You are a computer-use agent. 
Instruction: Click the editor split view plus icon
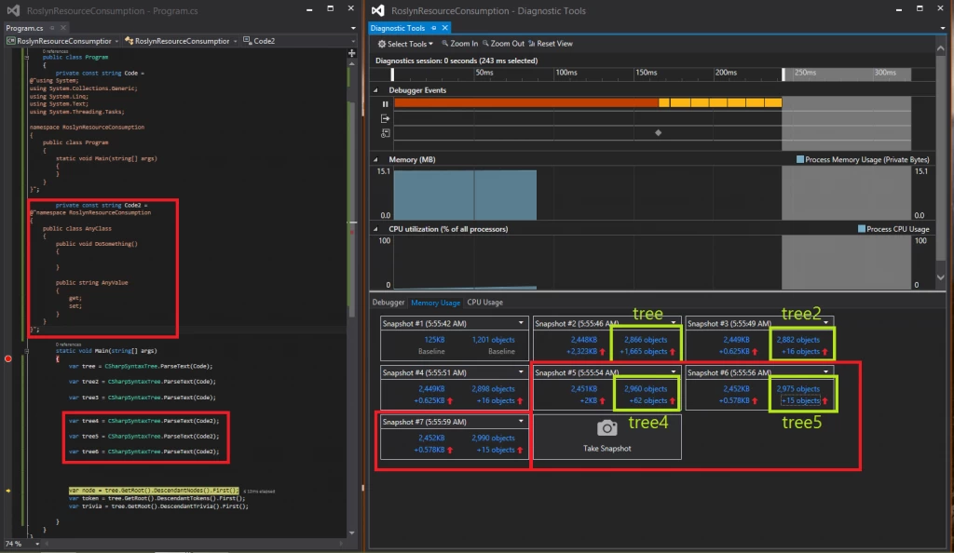(x=351, y=53)
